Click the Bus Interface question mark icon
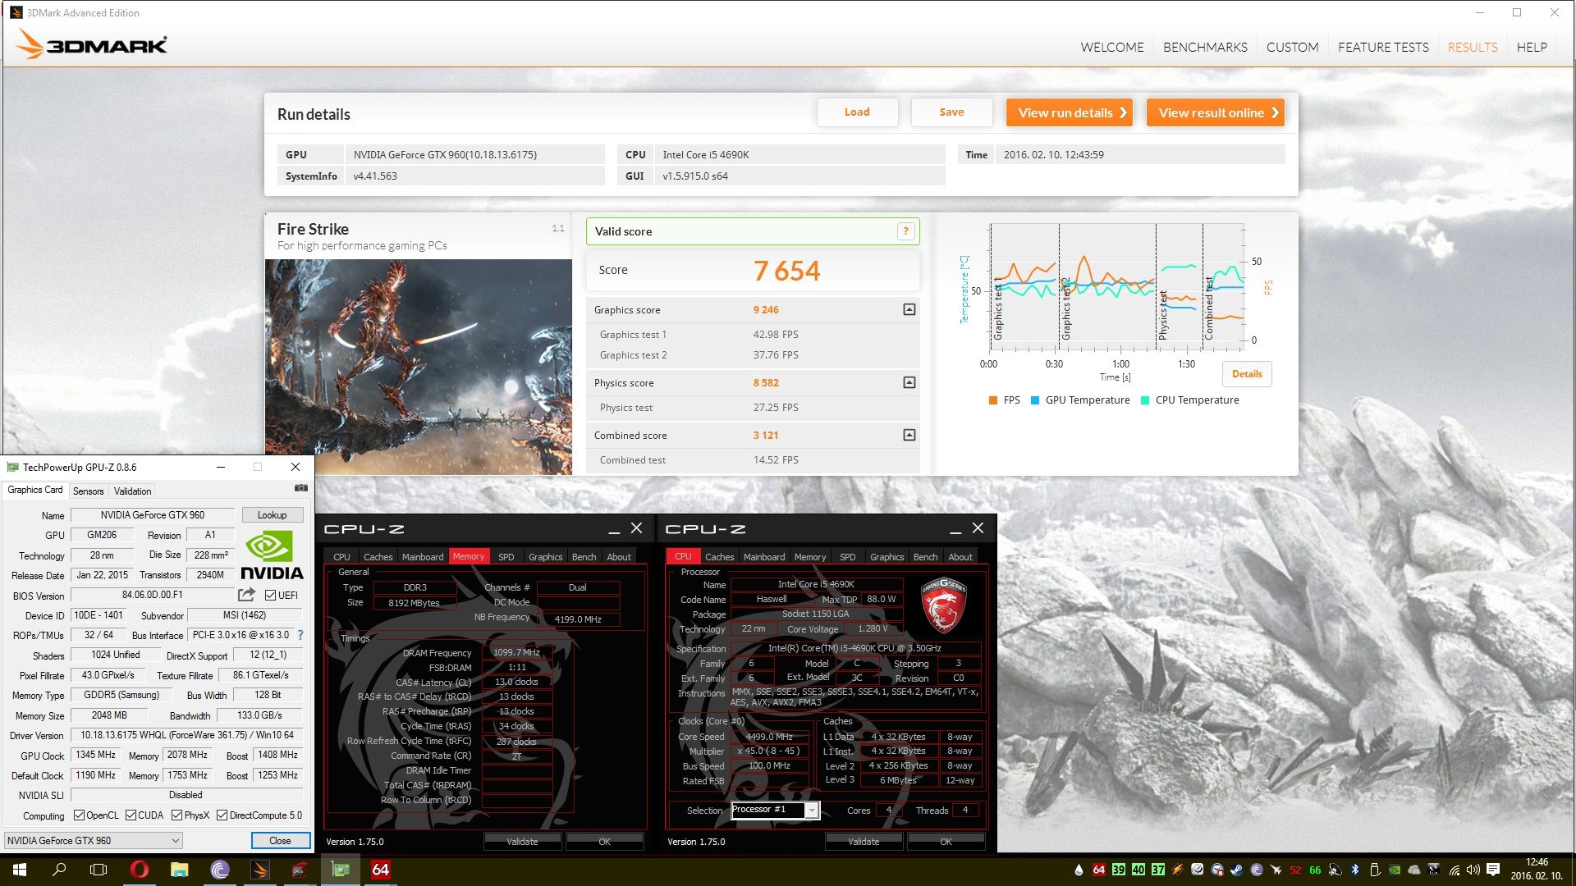Viewport: 1576px width, 886px height. [x=300, y=635]
